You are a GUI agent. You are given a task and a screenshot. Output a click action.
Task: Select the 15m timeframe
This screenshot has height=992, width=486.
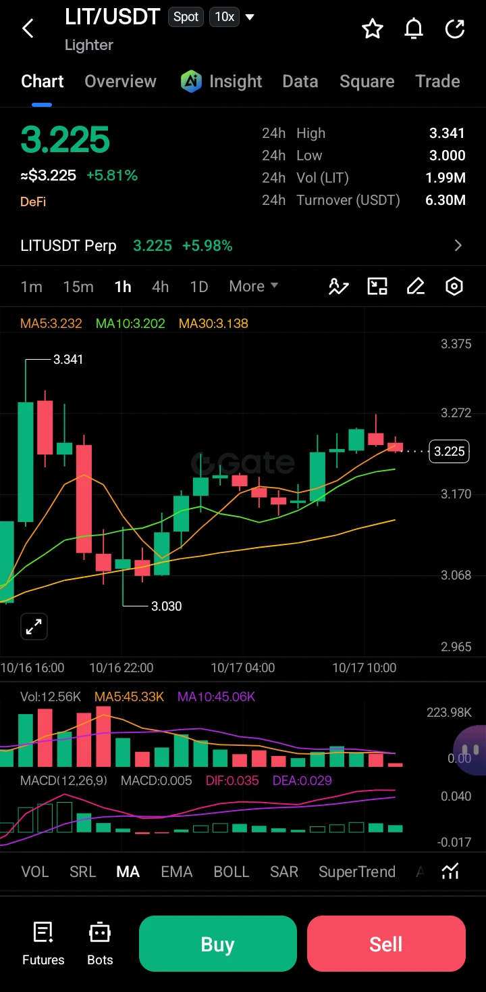click(78, 287)
